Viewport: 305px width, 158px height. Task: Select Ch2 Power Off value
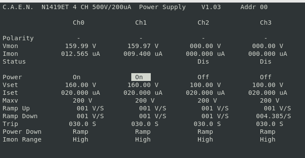coord(203,77)
